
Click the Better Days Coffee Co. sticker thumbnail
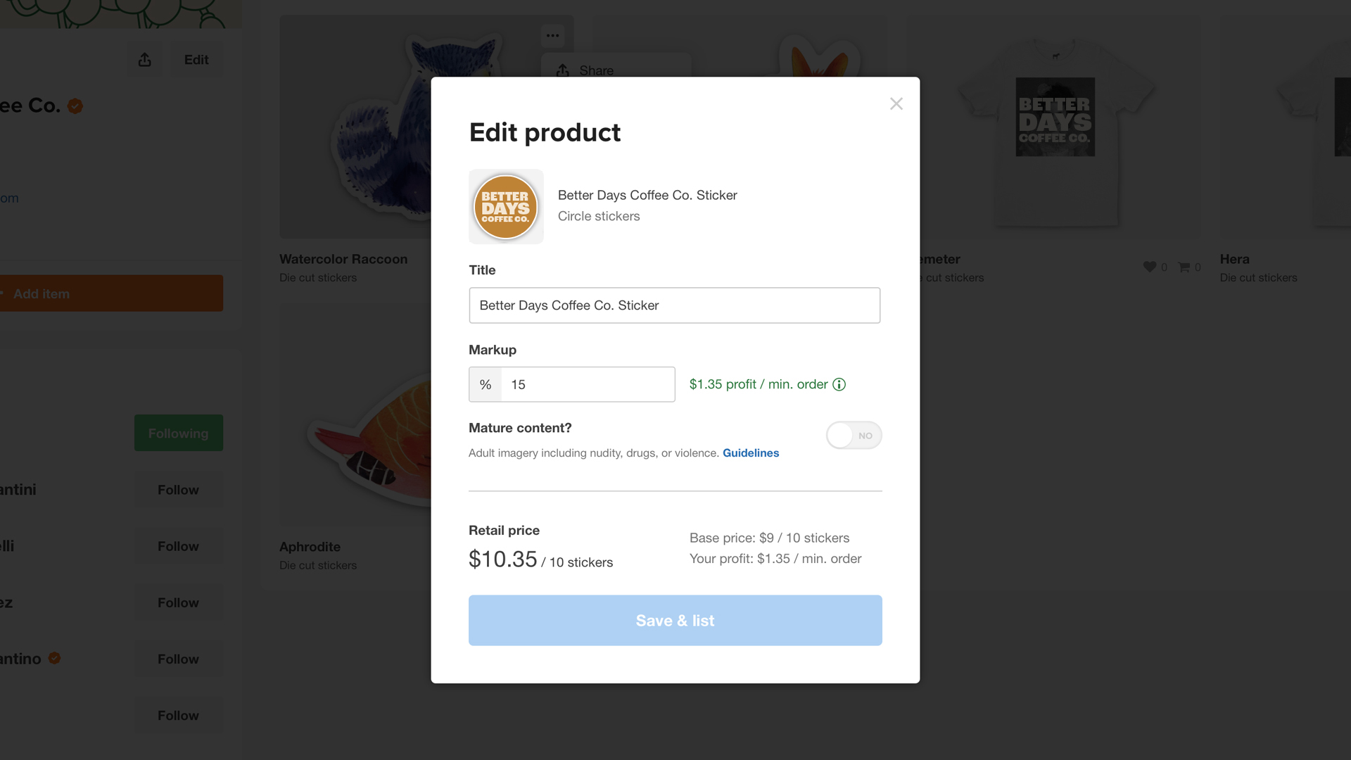point(506,206)
